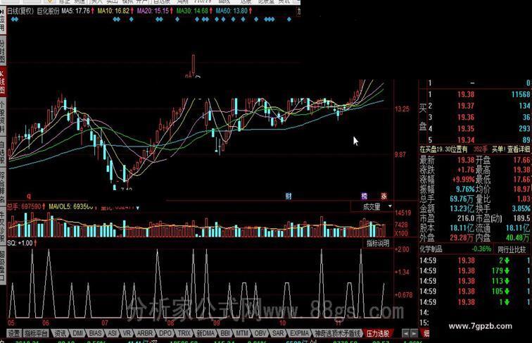This screenshot has height=343, width=532.
Task: Click the 14:59 trade row with volume 179
Action: coord(475,270)
